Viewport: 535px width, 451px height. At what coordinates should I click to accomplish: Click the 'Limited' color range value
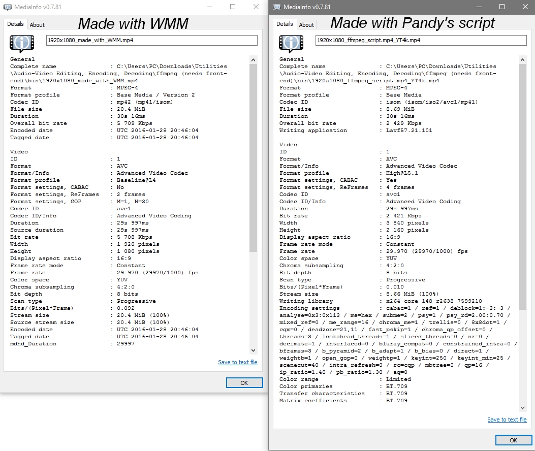tap(398, 379)
